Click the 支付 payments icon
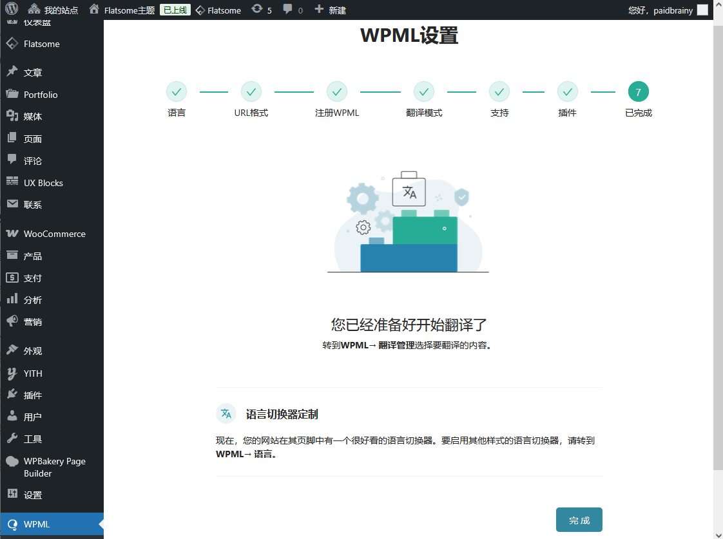The image size is (723, 539). 12,278
